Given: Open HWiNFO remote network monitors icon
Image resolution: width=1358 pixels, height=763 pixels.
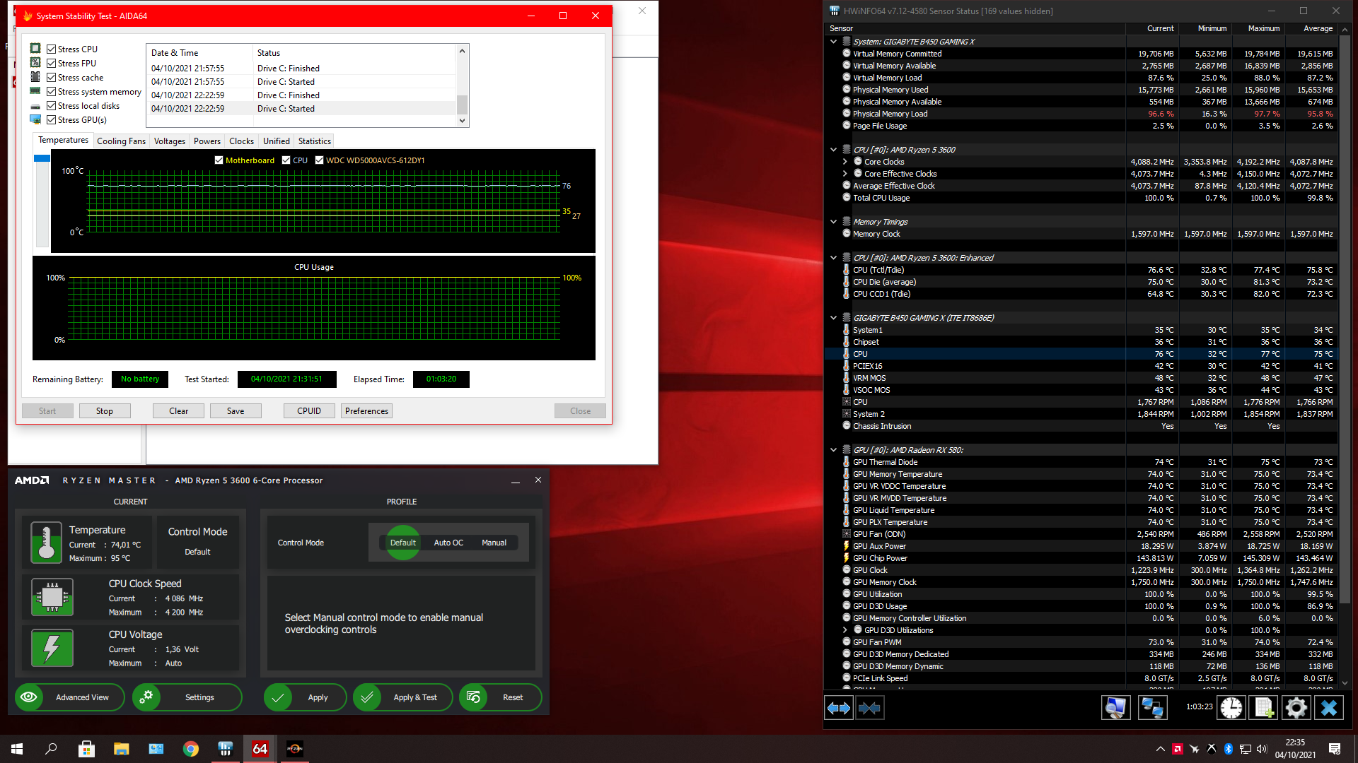Looking at the screenshot, I should 1152,708.
